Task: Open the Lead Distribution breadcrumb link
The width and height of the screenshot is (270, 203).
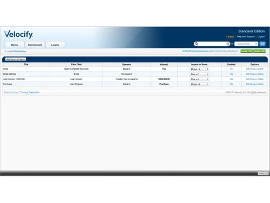Action: point(17,51)
